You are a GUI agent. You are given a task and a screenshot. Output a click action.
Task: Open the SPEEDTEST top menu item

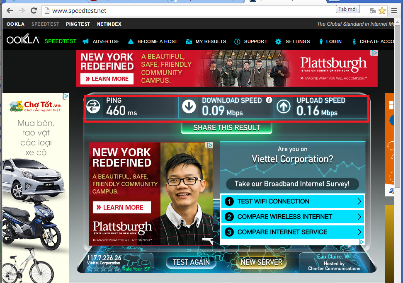pyautogui.click(x=45, y=24)
